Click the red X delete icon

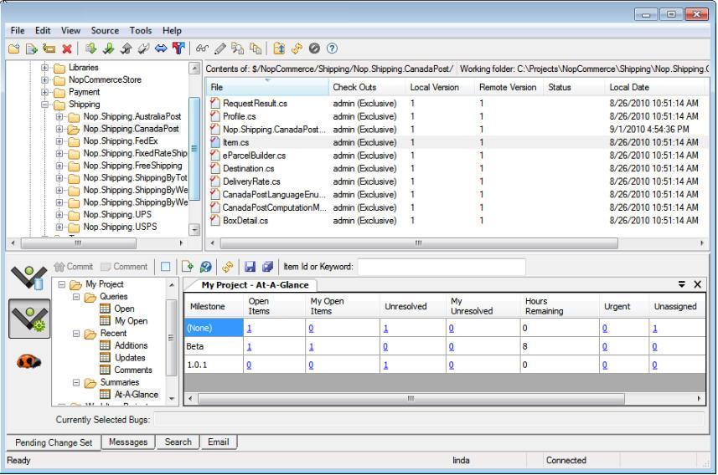click(67, 49)
